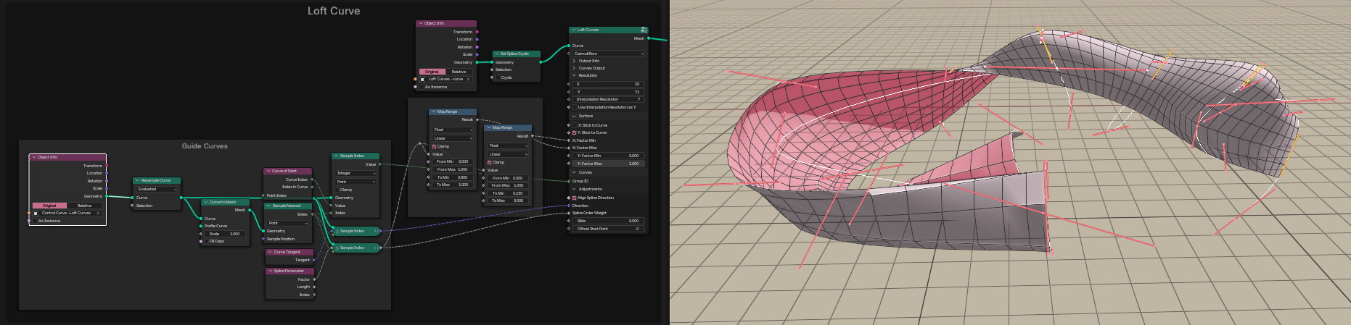Click the object icon beside 'Control Curve -Loft Curves'
This screenshot has height=325, width=1351.
36,213
